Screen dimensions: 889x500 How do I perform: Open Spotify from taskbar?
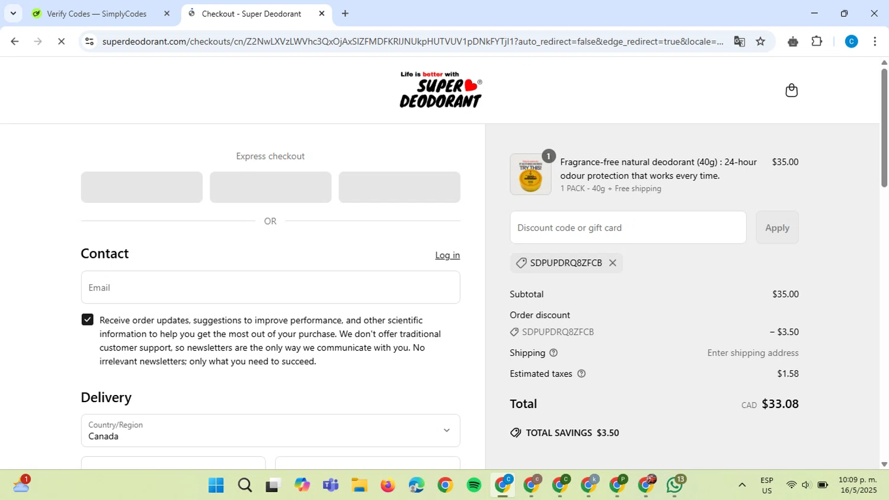tap(474, 485)
